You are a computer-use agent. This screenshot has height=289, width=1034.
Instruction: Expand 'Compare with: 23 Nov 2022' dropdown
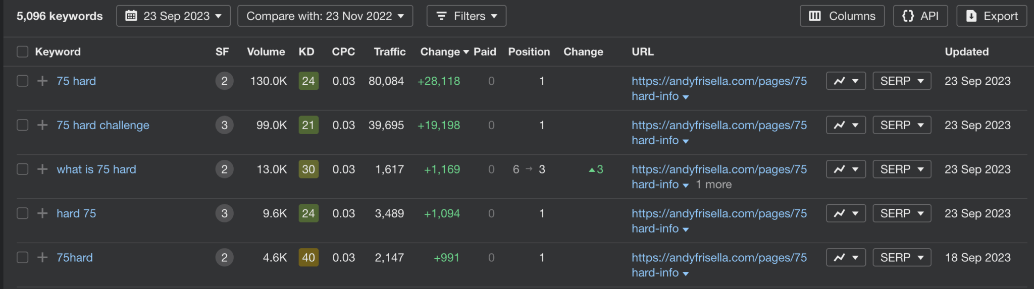click(325, 16)
